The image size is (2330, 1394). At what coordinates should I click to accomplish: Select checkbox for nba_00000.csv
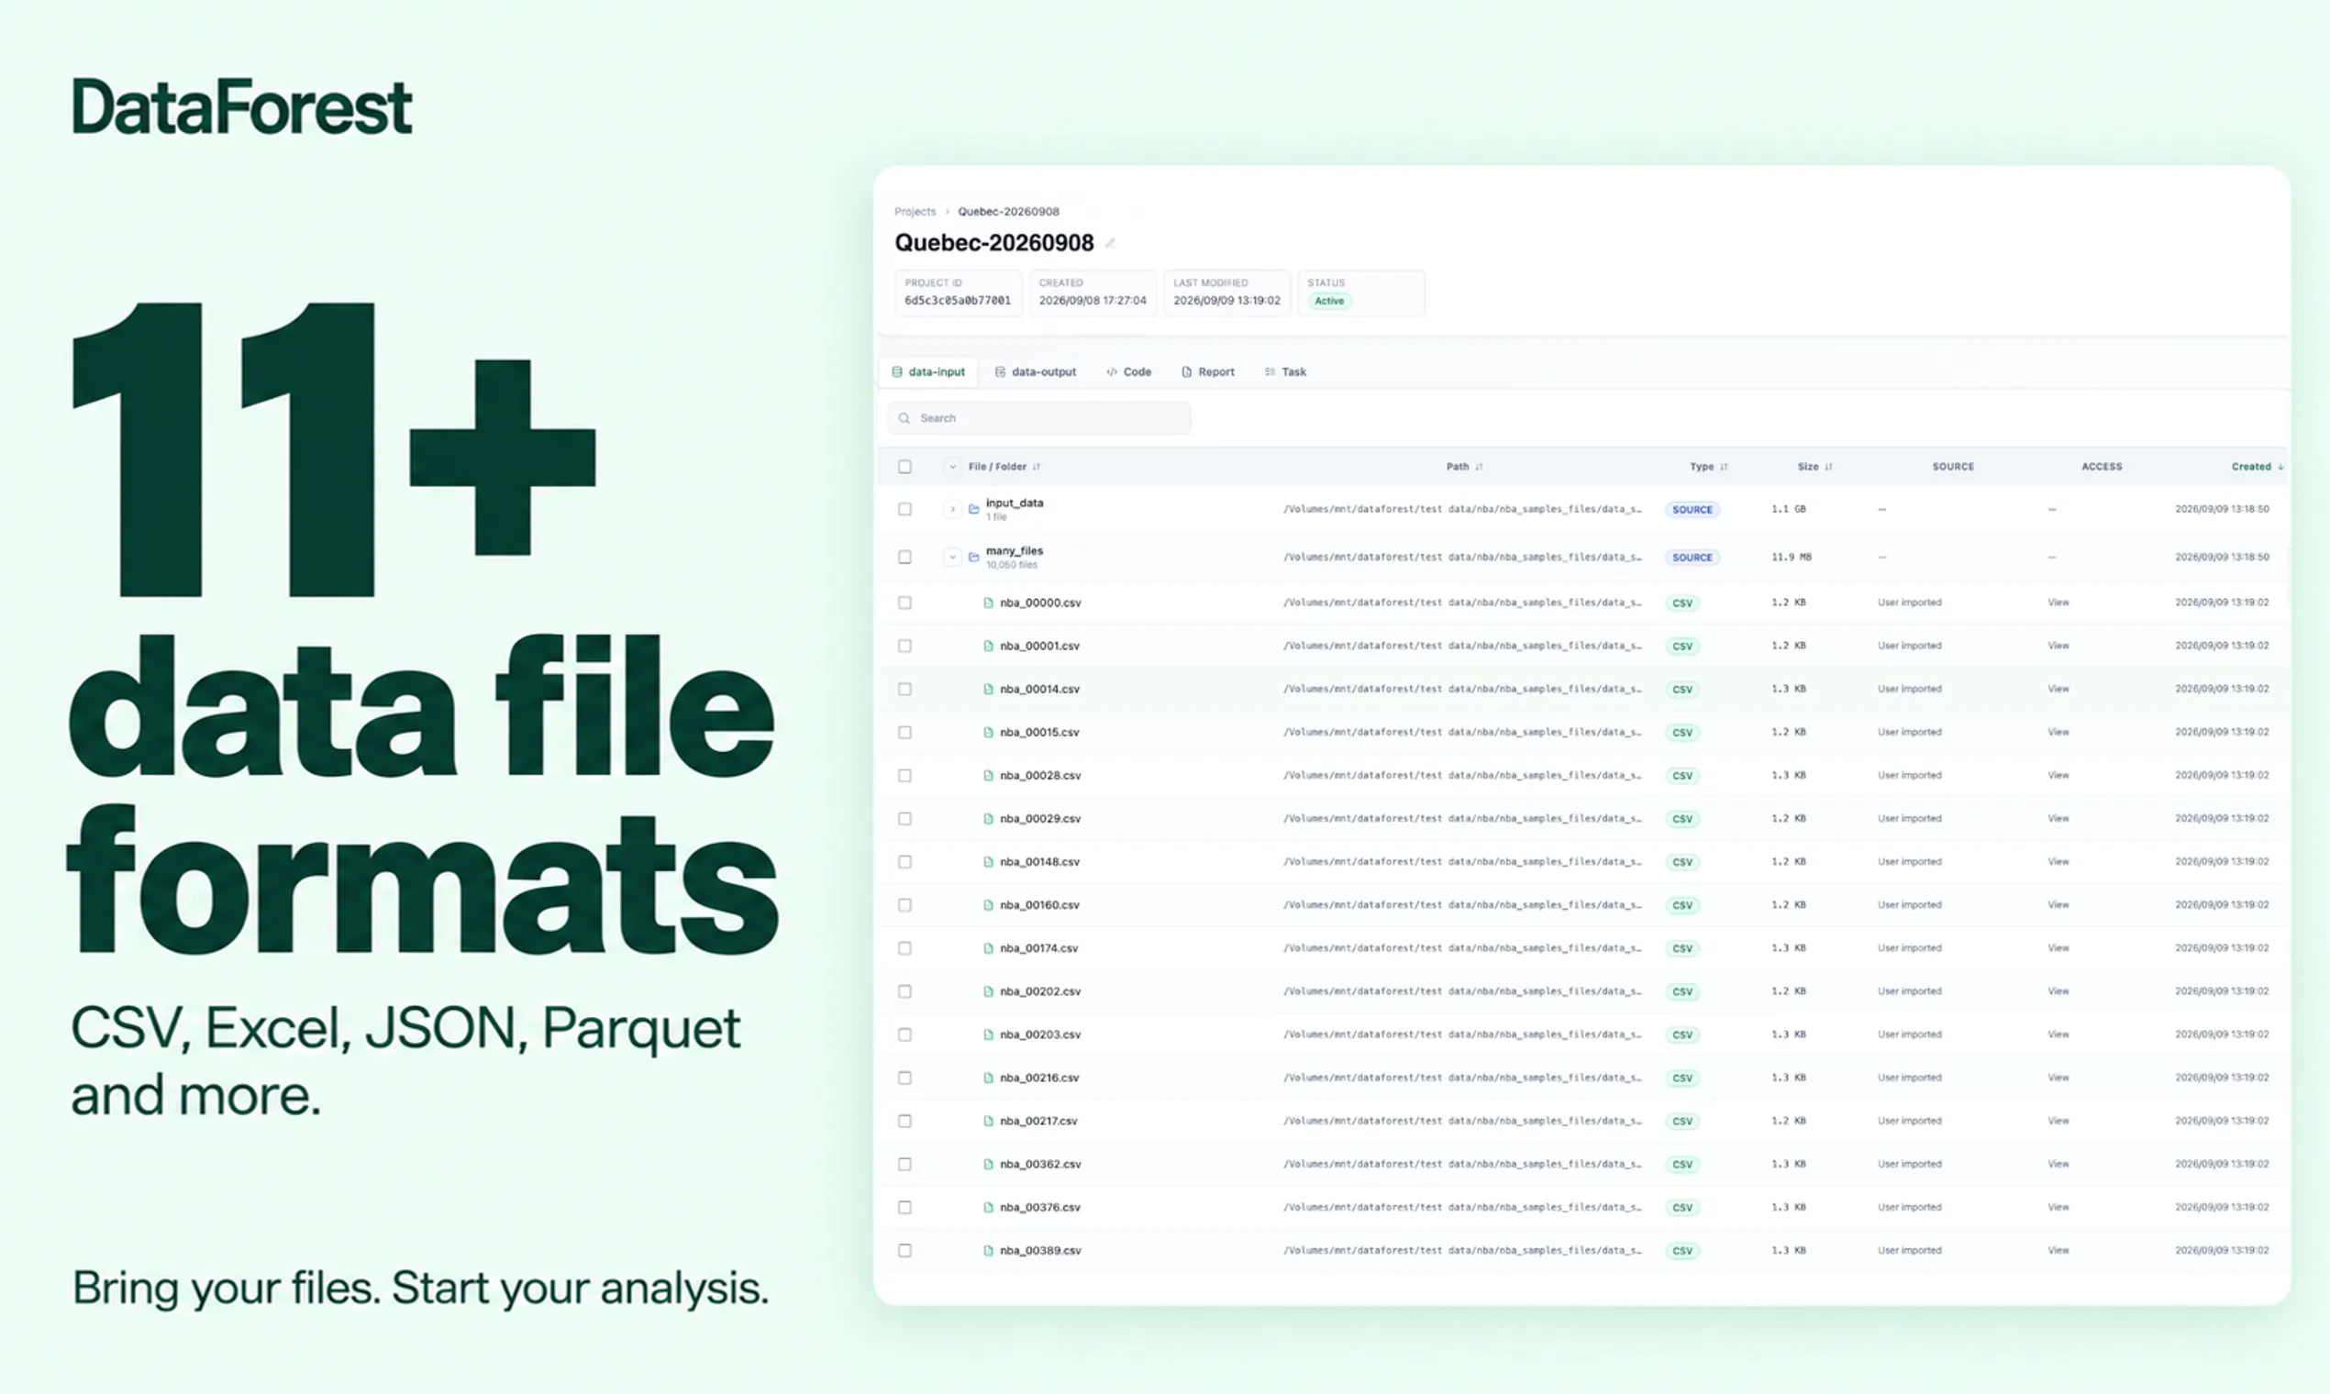pyautogui.click(x=904, y=603)
